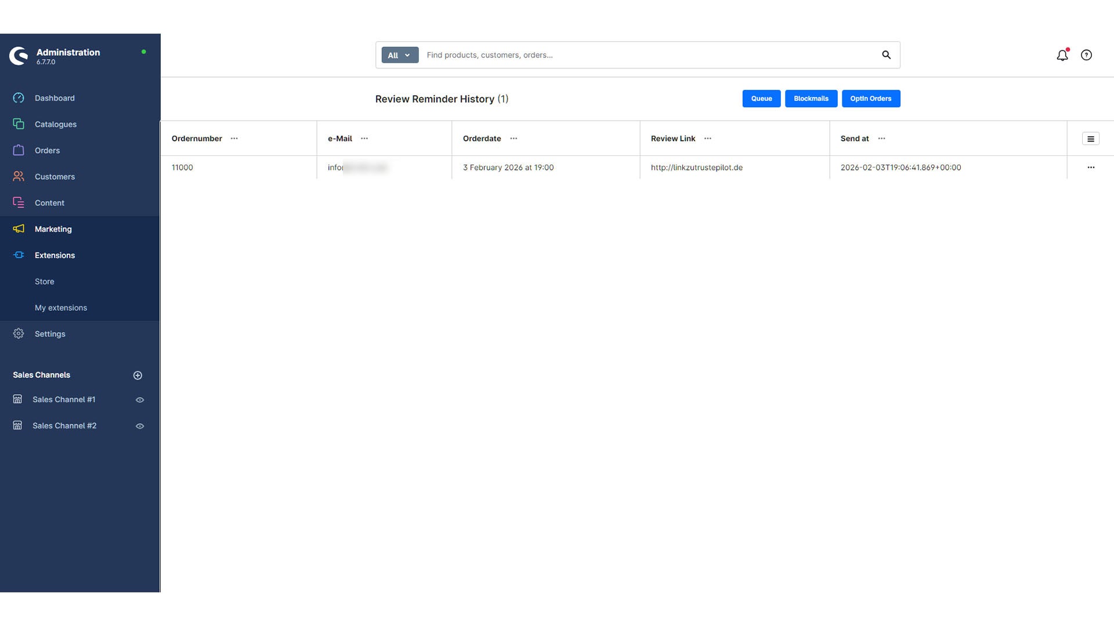
Task: Click the 3 February 2026 at 19:00 cell
Action: tap(508, 168)
